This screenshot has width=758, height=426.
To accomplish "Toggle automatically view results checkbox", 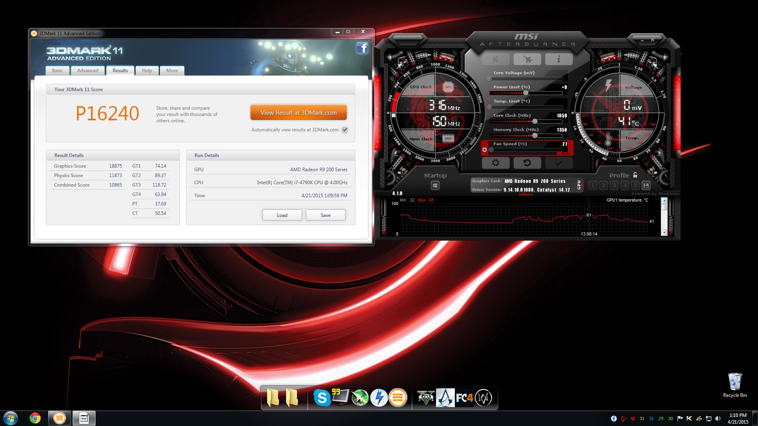I will pos(345,130).
